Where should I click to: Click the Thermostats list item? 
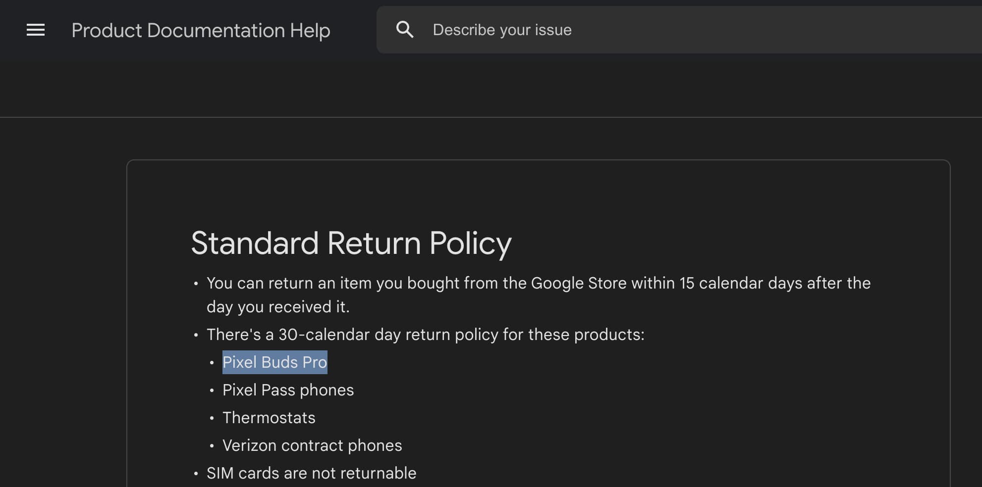click(269, 418)
